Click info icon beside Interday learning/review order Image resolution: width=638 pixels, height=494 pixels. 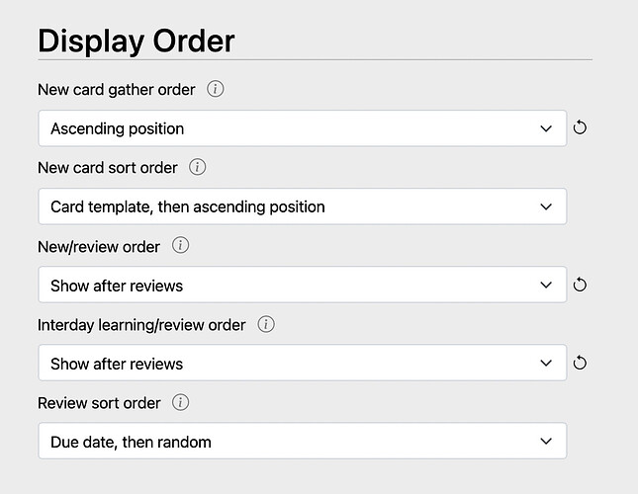(x=266, y=324)
